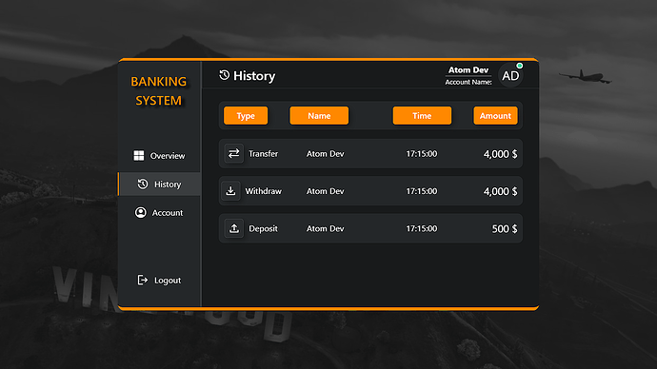Click the Deposit label text

[x=263, y=228]
